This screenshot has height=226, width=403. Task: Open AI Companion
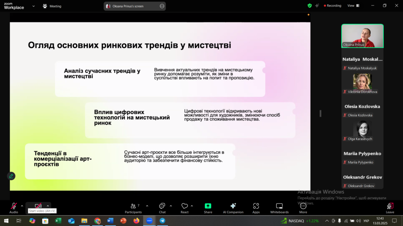tap(233, 208)
